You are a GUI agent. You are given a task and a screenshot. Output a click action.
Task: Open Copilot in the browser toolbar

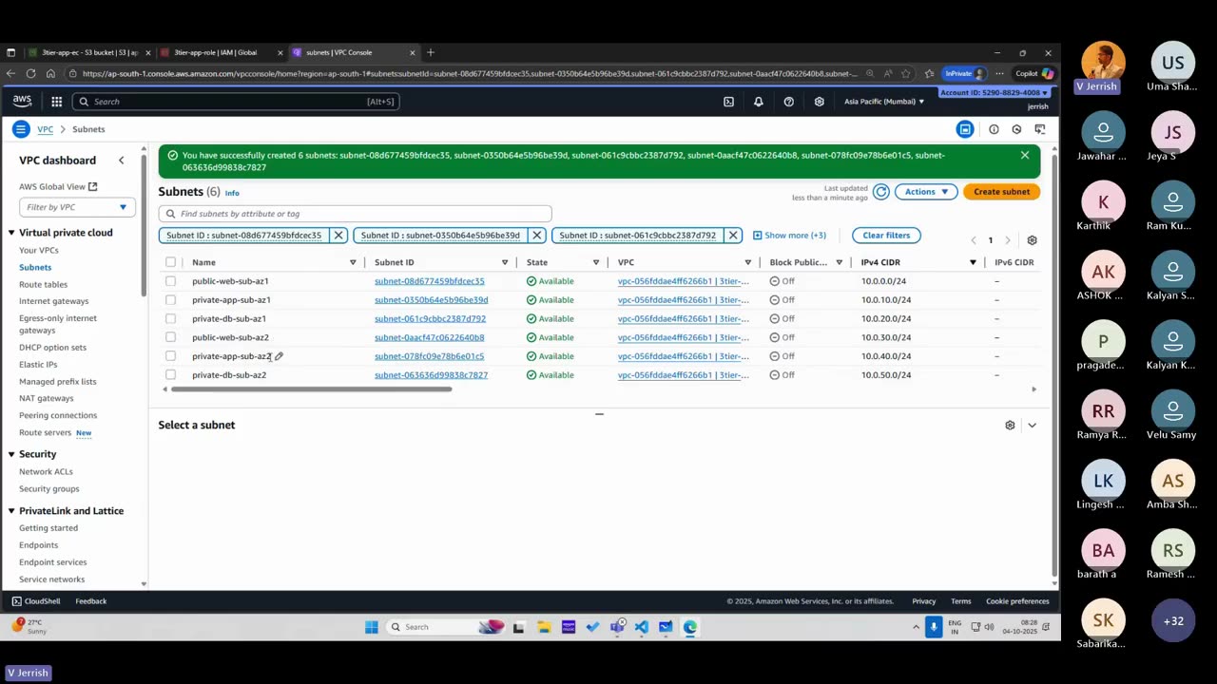(x=1033, y=73)
